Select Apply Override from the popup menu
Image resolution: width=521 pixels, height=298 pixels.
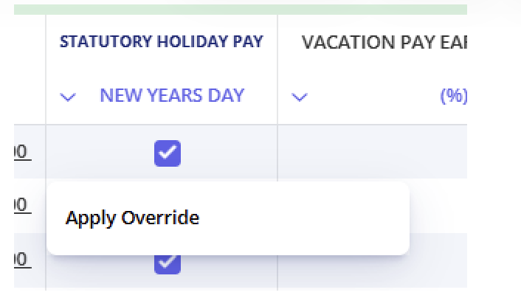point(133,218)
